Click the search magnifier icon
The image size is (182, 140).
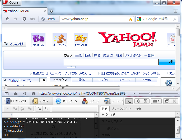coord(175,19)
